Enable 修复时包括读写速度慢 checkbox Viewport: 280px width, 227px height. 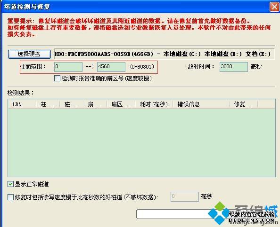point(10,197)
